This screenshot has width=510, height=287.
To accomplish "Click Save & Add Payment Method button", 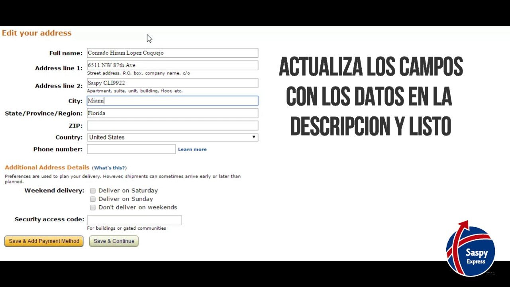I will click(44, 241).
